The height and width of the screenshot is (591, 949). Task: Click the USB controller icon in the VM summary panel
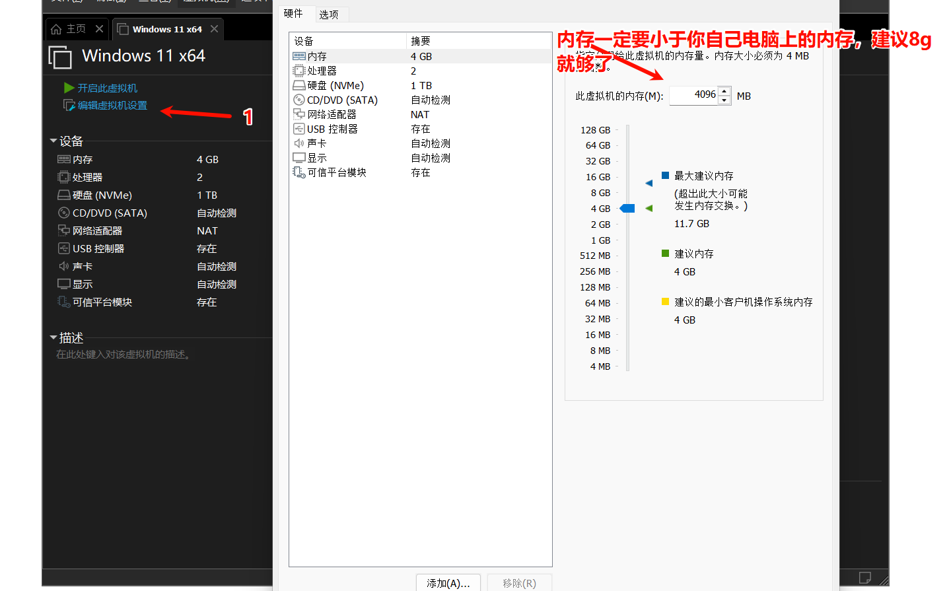64,248
